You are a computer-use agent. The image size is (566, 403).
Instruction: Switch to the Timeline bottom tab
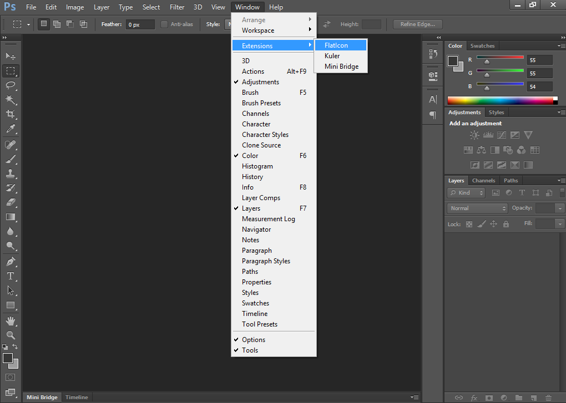pyautogui.click(x=77, y=397)
